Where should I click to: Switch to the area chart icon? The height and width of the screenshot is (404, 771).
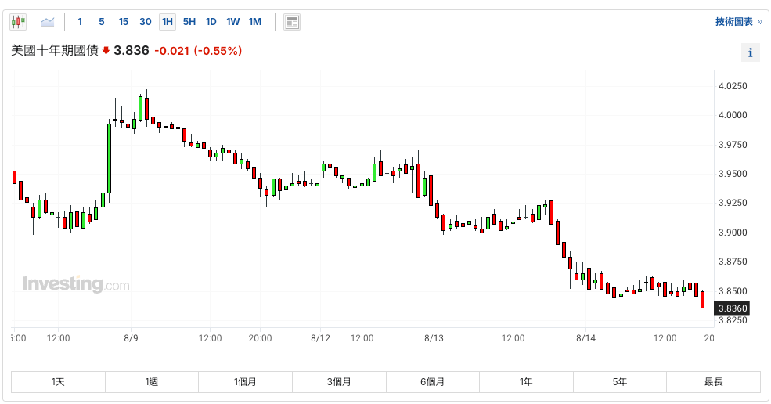48,22
